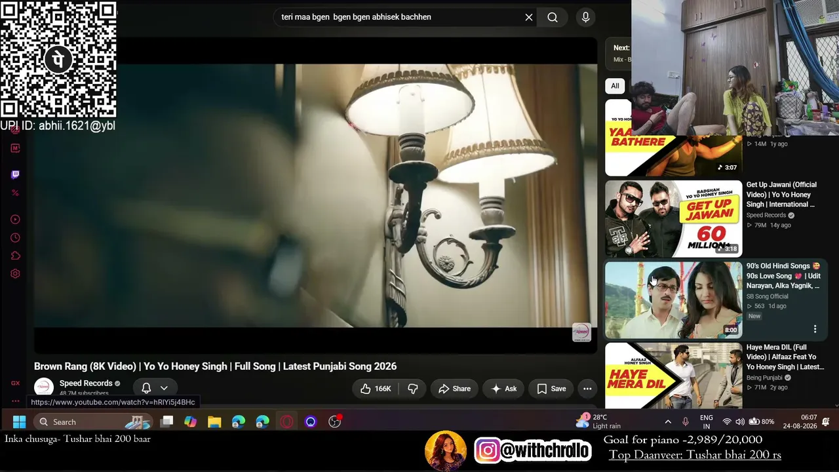Open the second Microsoft Edge taskbar icon
Viewport: 839px width, 472px height.
click(262, 422)
